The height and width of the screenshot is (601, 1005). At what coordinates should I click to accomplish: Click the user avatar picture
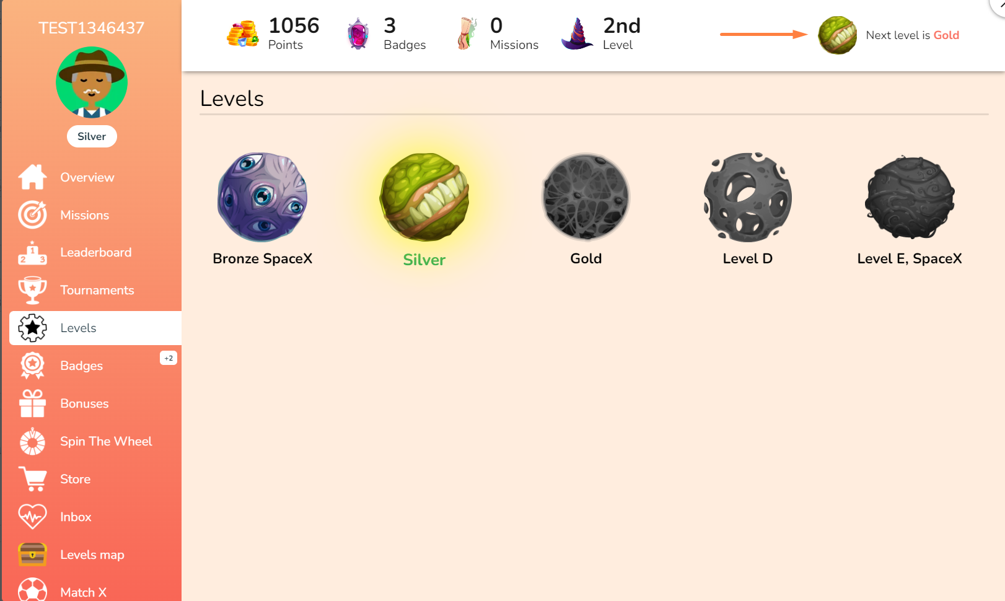click(92, 82)
